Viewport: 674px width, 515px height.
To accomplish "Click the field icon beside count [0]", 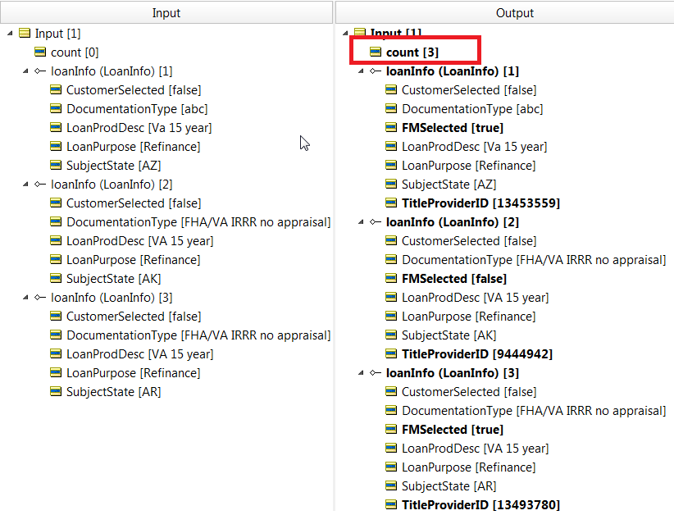I will click(x=40, y=52).
